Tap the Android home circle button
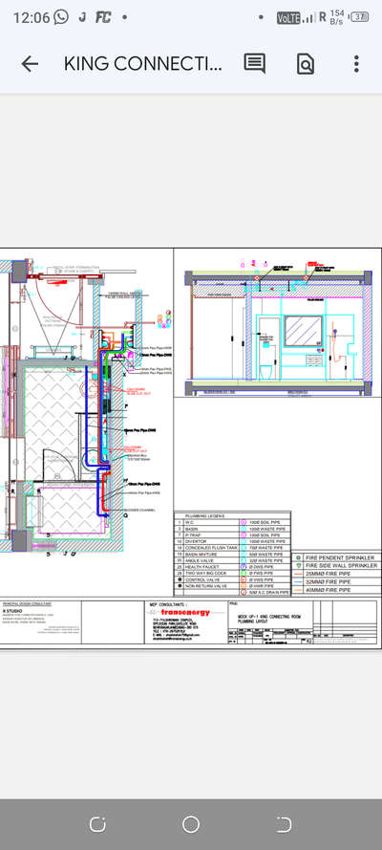 (x=190, y=824)
